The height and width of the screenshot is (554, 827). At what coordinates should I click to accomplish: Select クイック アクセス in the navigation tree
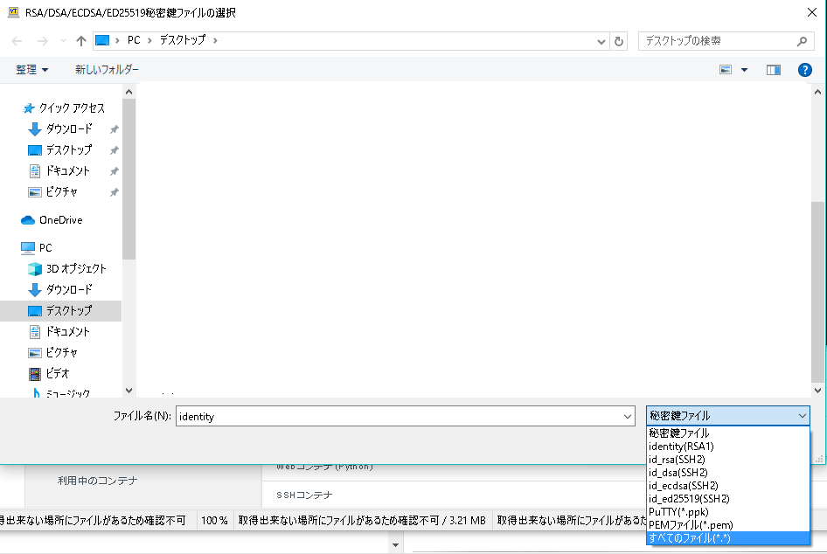pyautogui.click(x=64, y=108)
